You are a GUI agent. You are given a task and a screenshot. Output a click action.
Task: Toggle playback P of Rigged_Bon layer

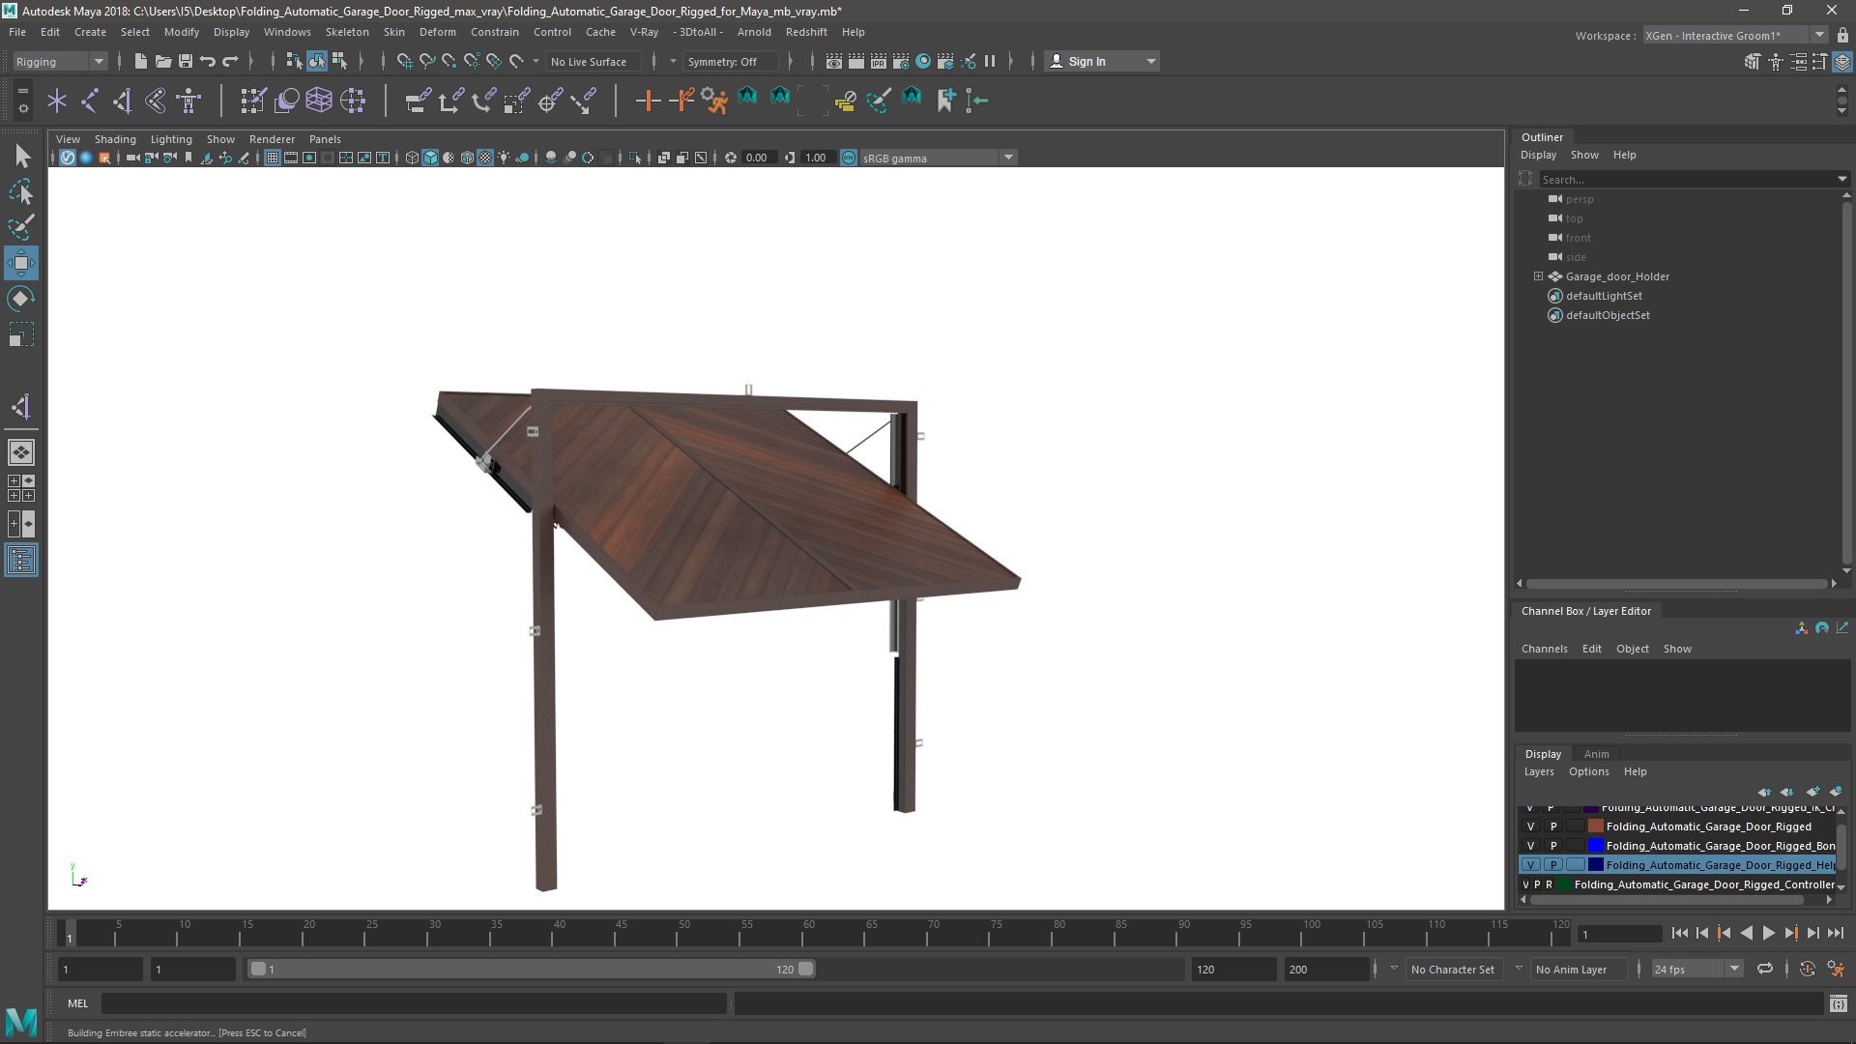(x=1552, y=846)
